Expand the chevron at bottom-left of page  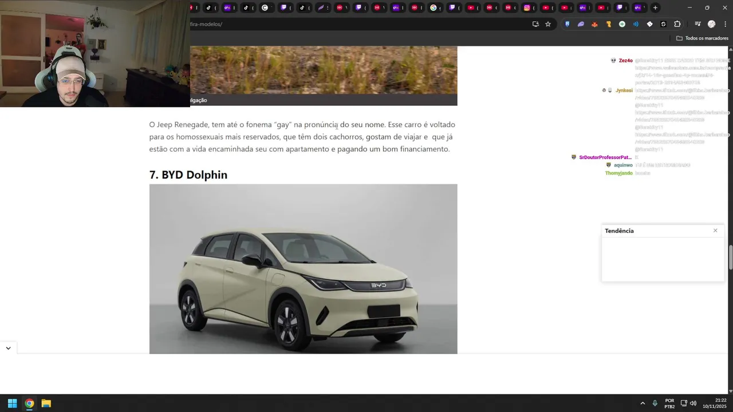coord(8,348)
